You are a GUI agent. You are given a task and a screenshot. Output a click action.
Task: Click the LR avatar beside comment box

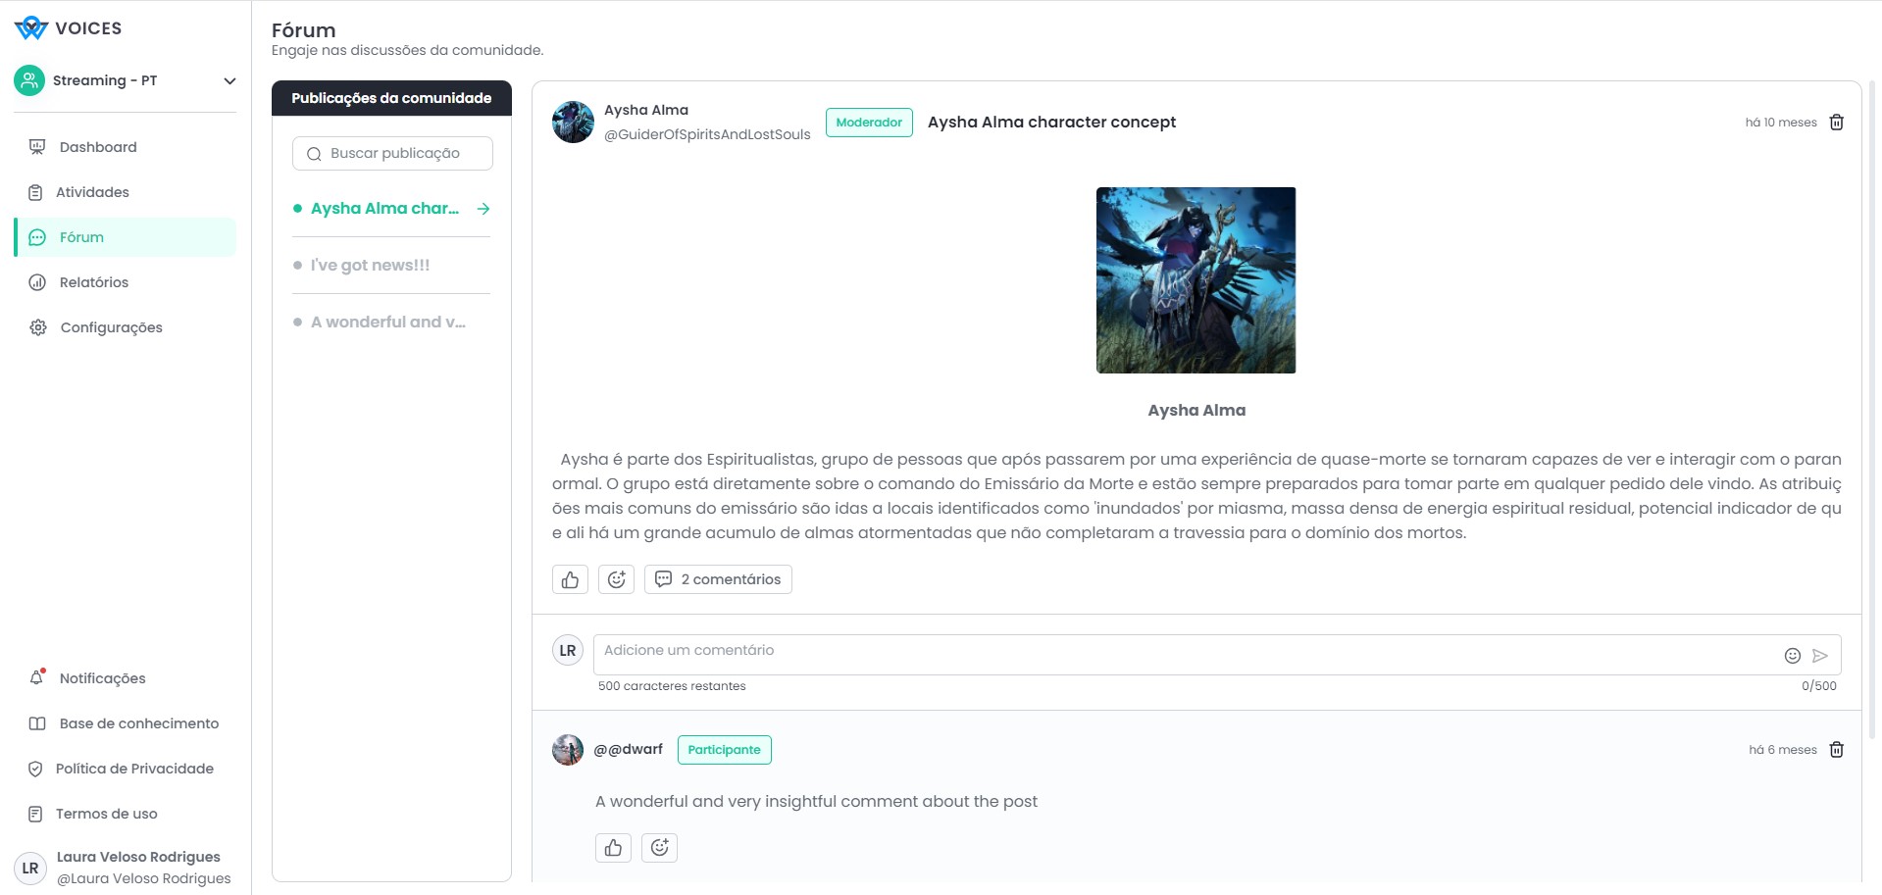pos(568,650)
